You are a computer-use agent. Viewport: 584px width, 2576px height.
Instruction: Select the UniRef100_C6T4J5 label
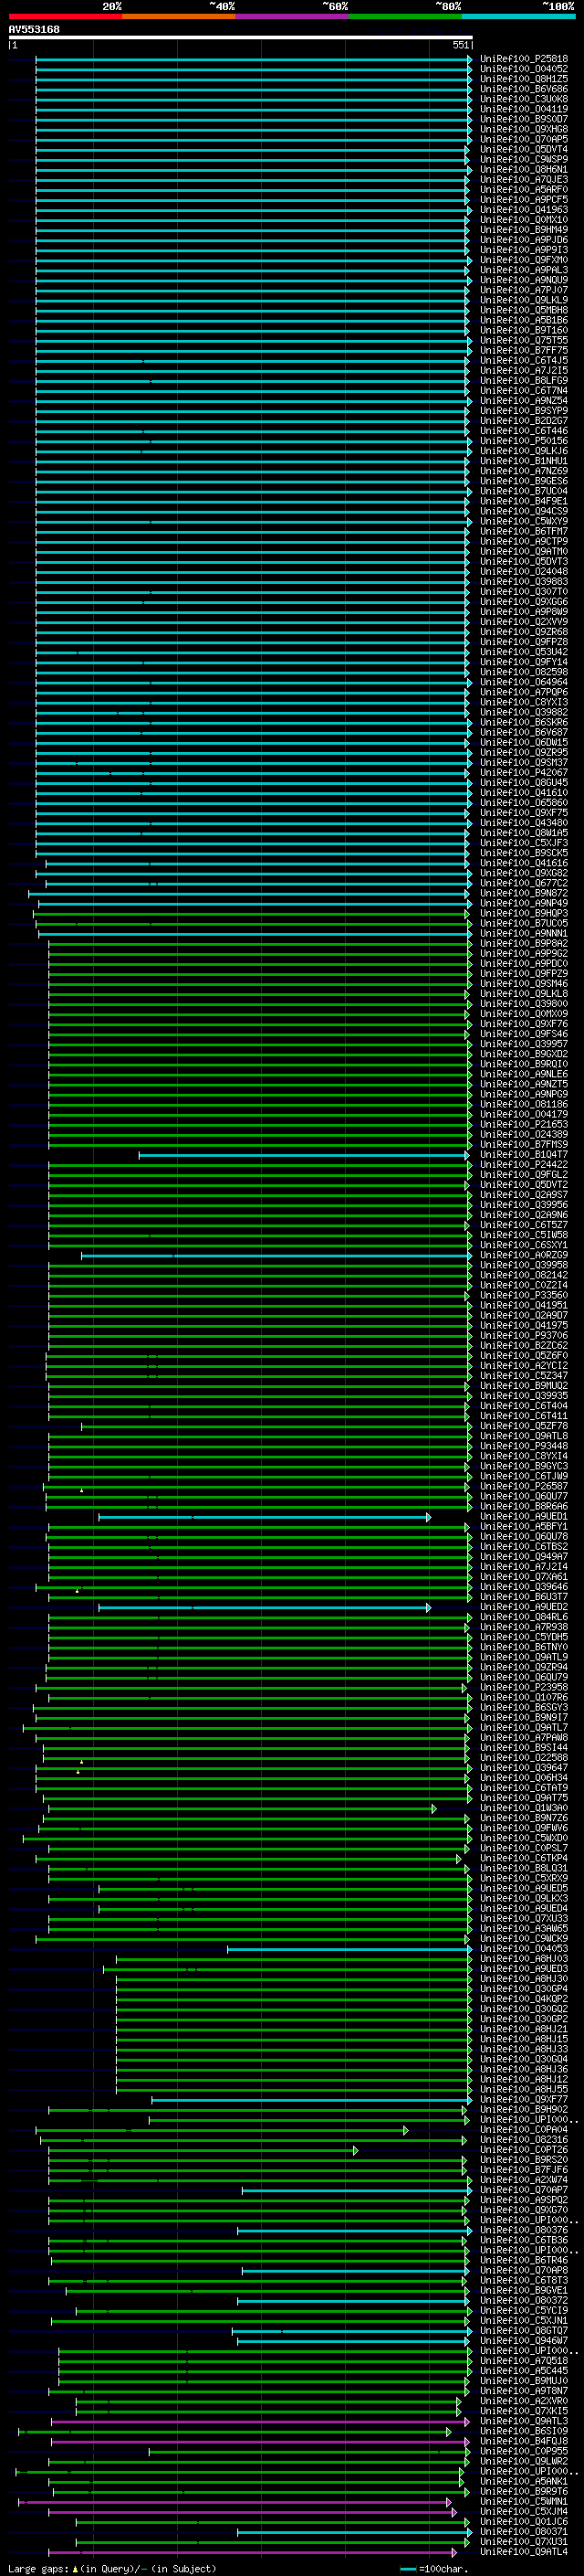point(523,360)
